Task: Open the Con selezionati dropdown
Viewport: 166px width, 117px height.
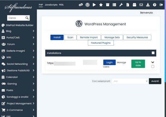Action: [130, 81]
